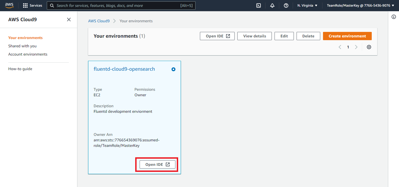The height and width of the screenshot is (187, 399).
Task: Open Shared with you section
Action: click(x=22, y=46)
